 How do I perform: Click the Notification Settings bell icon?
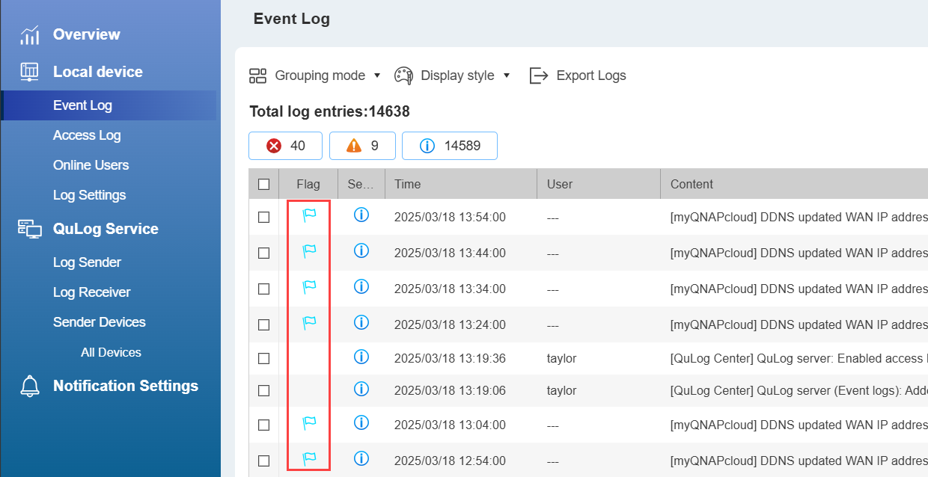coord(30,386)
